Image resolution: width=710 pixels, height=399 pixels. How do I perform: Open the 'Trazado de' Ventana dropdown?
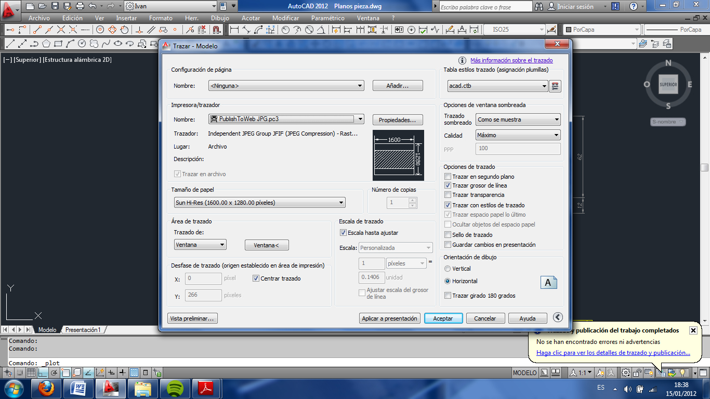tap(200, 245)
